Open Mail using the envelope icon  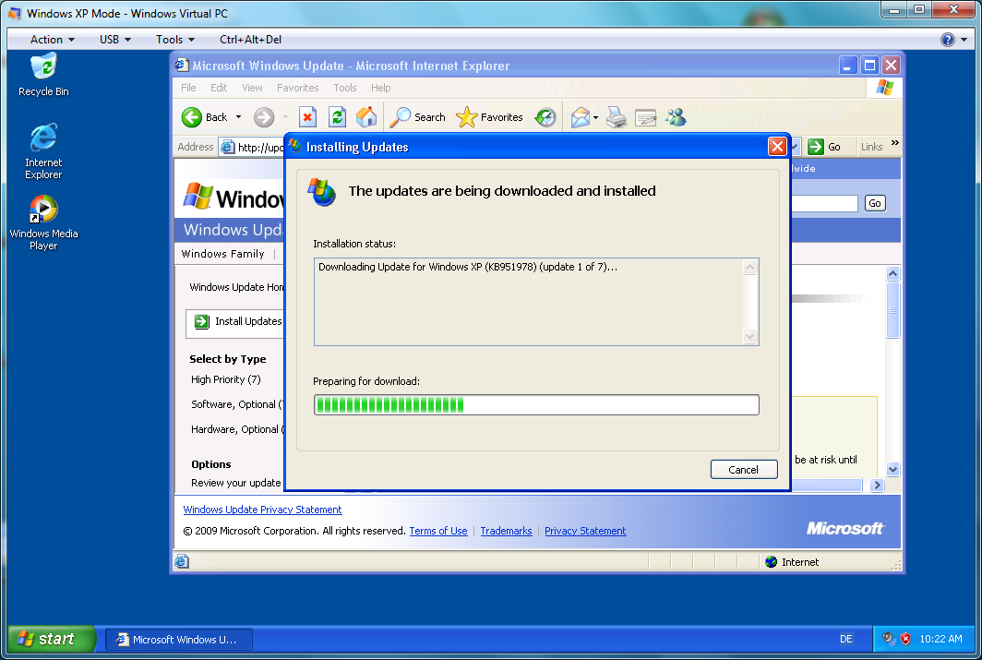pos(579,117)
